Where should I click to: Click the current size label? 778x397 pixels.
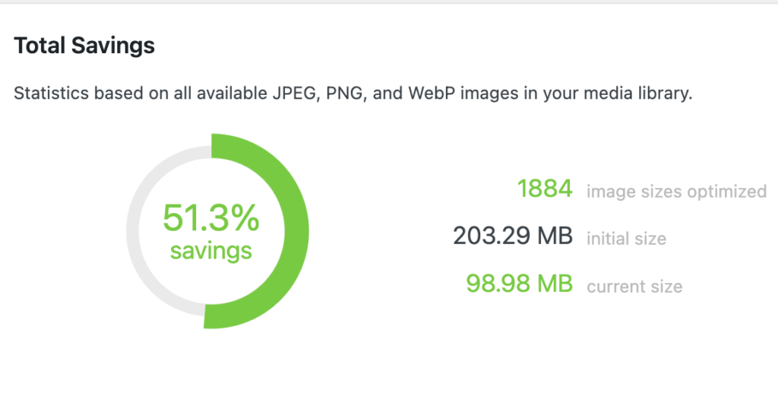(x=634, y=287)
